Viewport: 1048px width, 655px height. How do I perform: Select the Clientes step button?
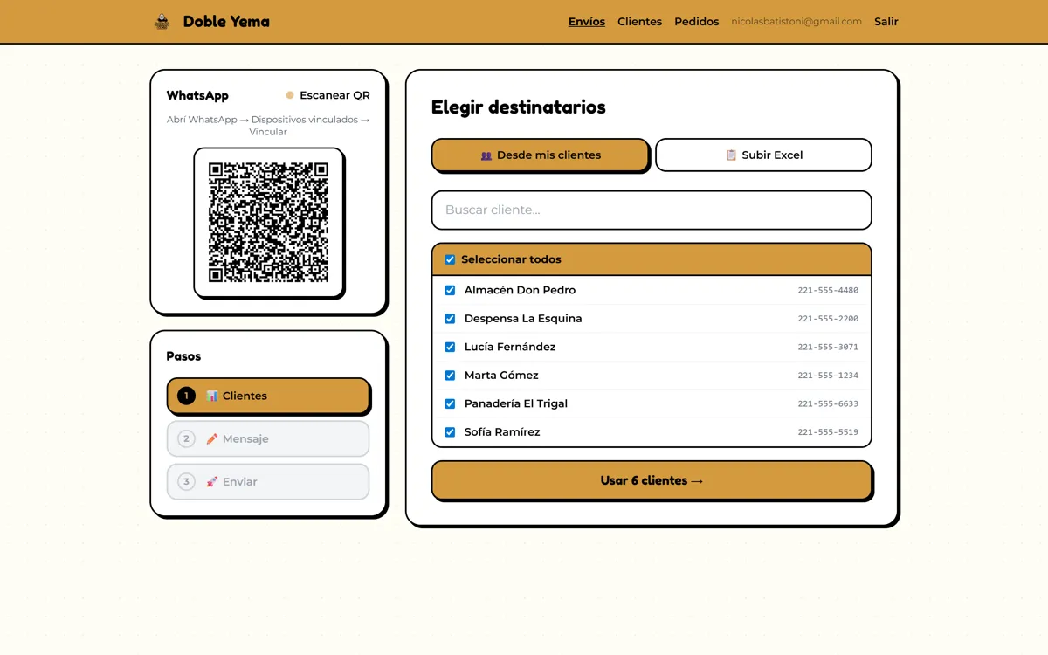point(268,396)
